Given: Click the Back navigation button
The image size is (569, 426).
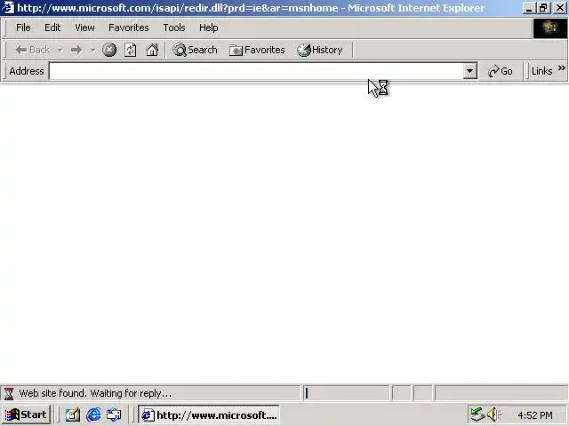Looking at the screenshot, I should [33, 50].
